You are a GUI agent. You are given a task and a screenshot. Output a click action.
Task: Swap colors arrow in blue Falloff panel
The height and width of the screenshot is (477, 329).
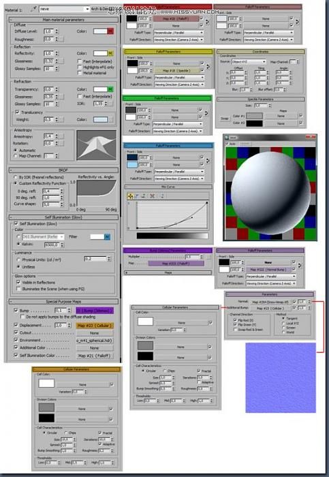[x=208, y=160]
